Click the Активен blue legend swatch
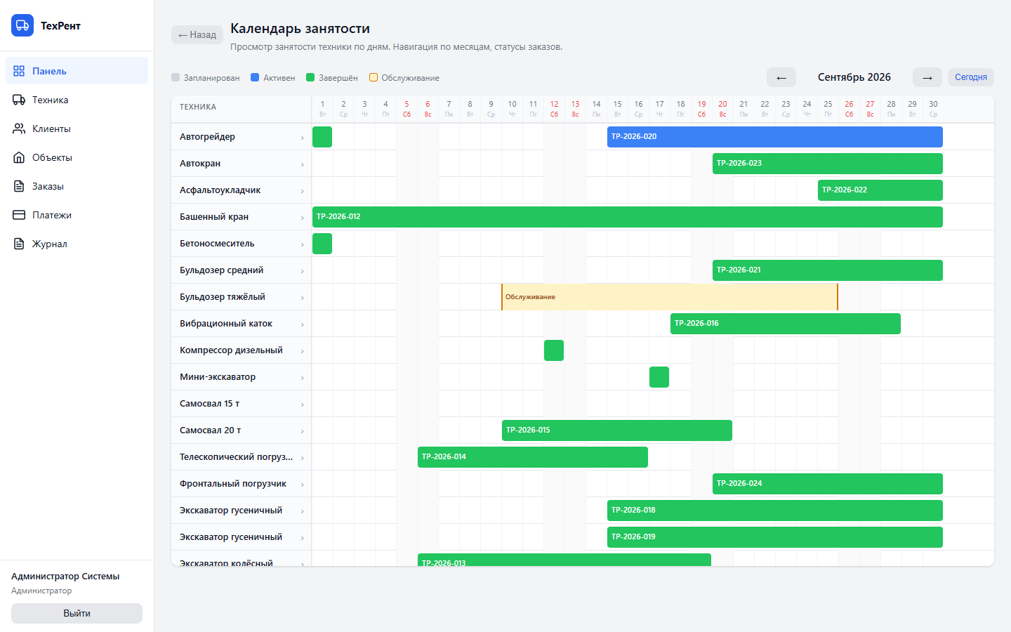 click(x=255, y=77)
